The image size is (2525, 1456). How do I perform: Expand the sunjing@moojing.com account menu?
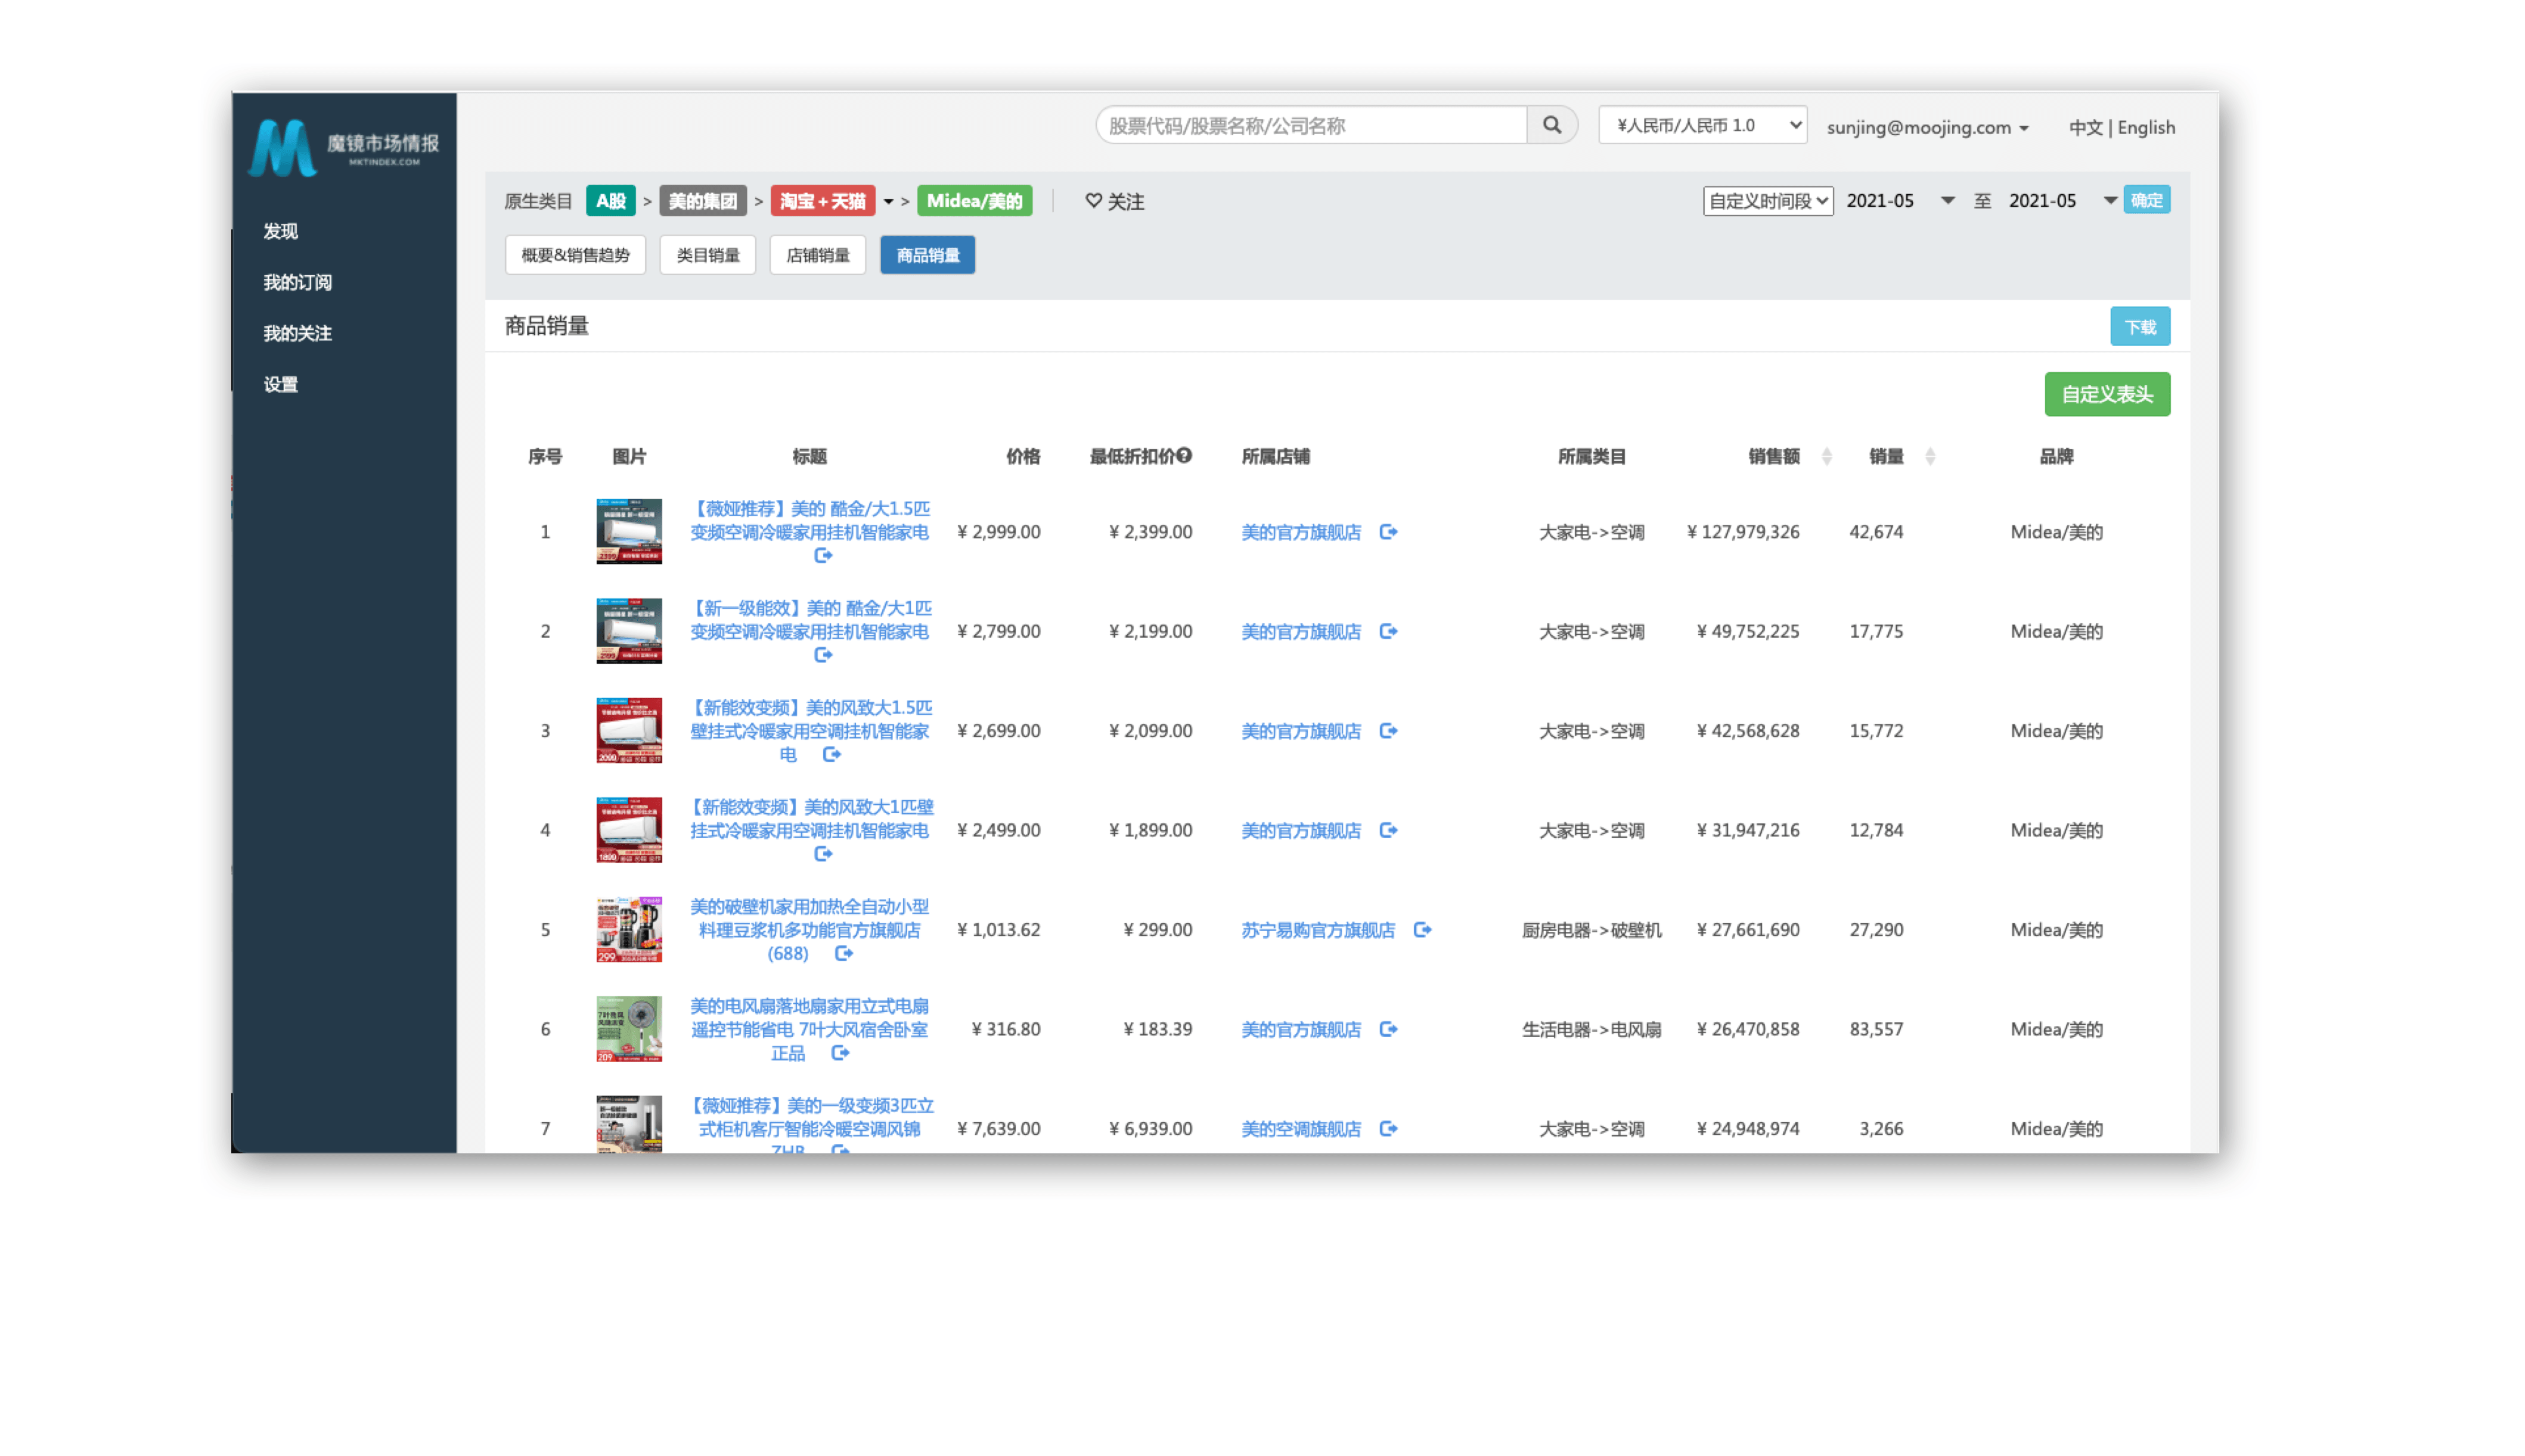pos(1927,128)
